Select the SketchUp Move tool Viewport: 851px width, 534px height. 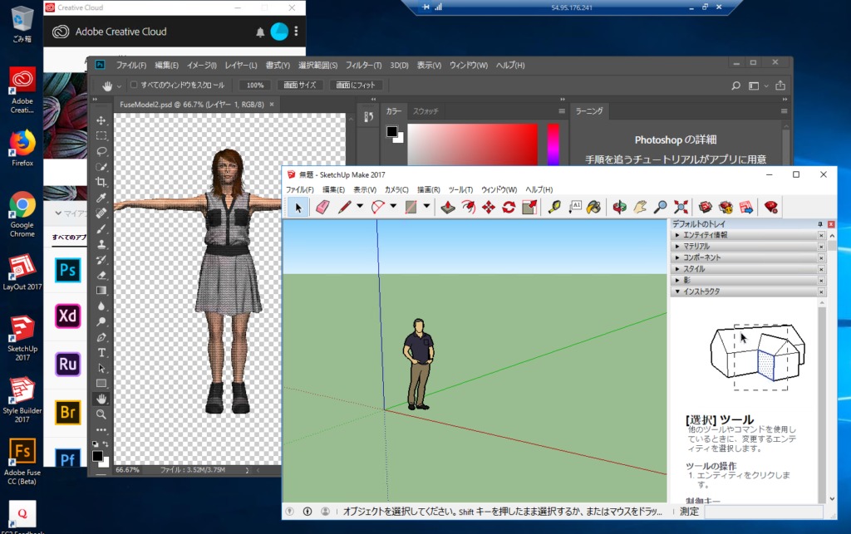tap(489, 207)
